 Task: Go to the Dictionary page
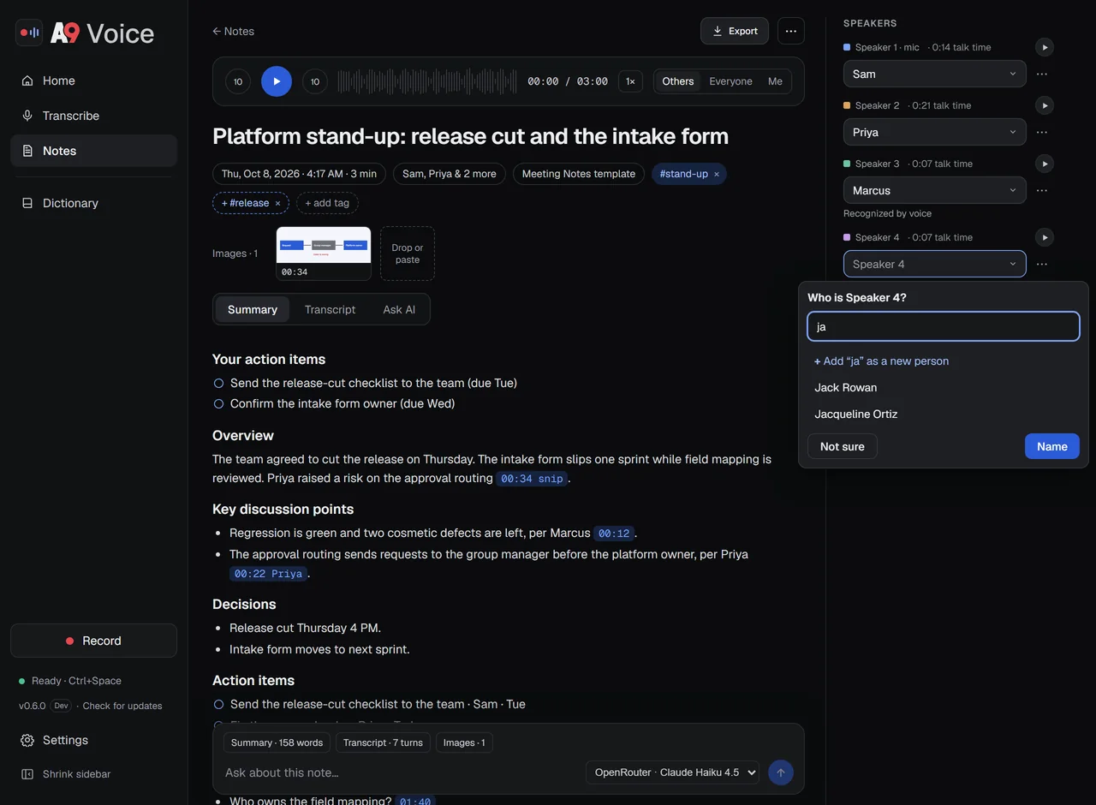point(94,203)
